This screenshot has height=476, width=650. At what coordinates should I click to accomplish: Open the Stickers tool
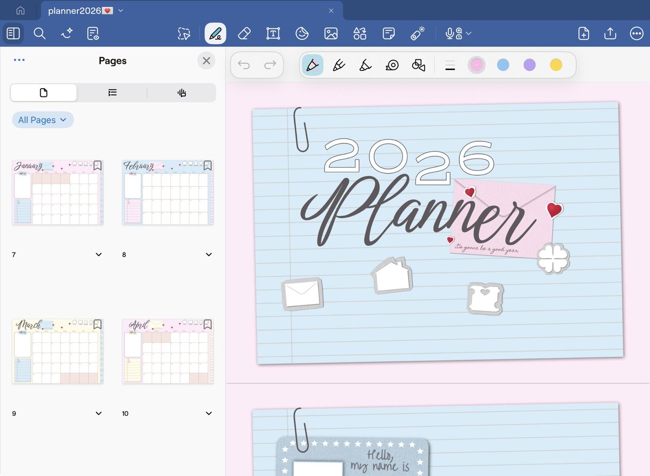pyautogui.click(x=302, y=34)
